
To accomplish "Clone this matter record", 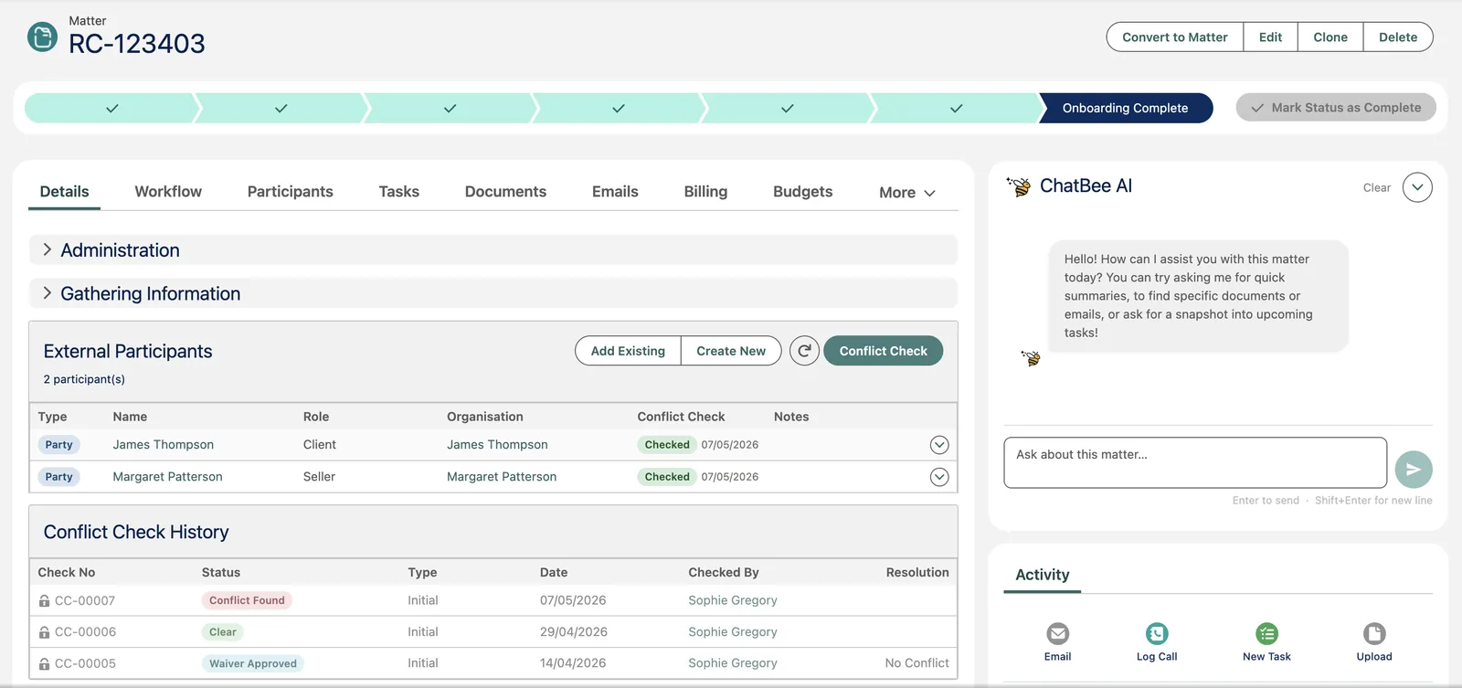I will tap(1330, 37).
